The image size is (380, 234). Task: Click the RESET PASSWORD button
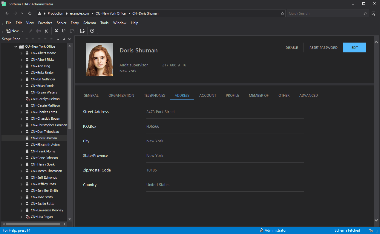324,47
